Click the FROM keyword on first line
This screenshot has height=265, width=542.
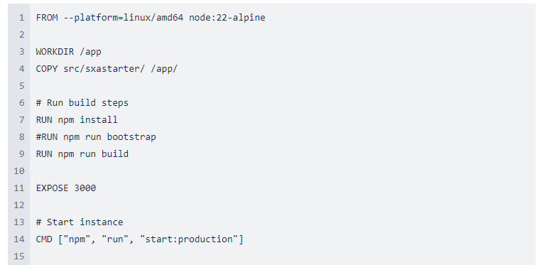tap(47, 18)
